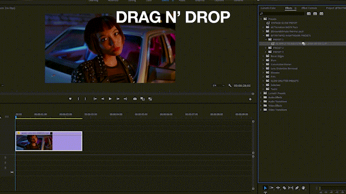
Task: Click the Effects panel search magnifier icon
Action: pyautogui.click(x=262, y=14)
